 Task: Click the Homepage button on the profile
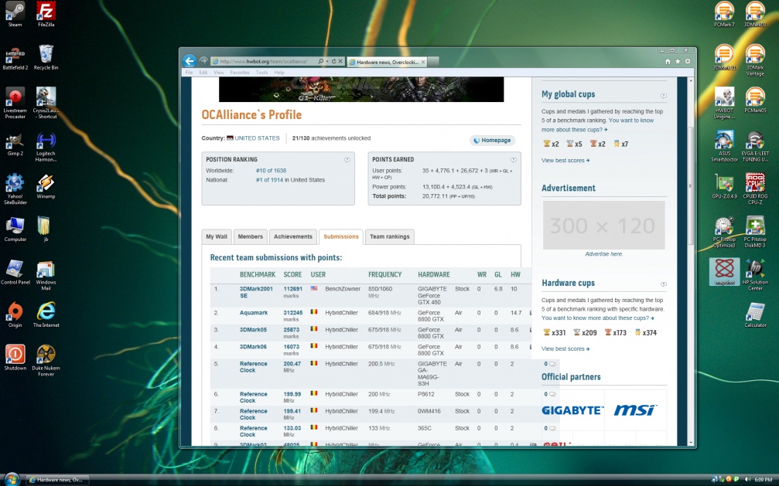click(x=492, y=141)
